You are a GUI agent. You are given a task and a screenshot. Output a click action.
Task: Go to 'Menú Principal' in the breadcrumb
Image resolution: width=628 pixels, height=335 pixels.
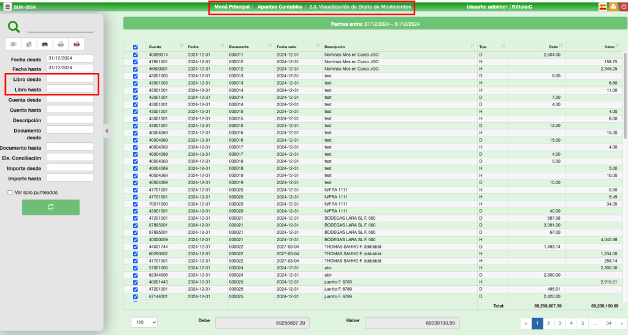pos(231,7)
